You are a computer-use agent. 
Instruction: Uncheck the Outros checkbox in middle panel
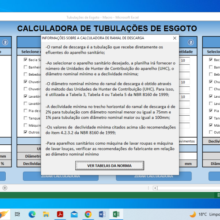pyautogui.click(x=26, y=132)
